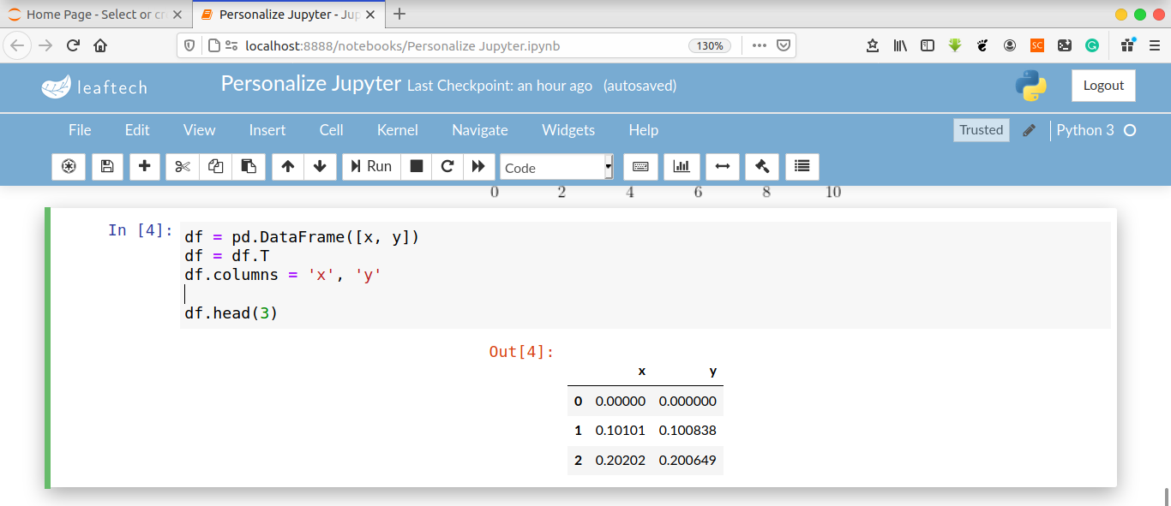Screen dimensions: 1171x506
Task: Paste cells below using clipboard icon
Action: click(x=249, y=167)
